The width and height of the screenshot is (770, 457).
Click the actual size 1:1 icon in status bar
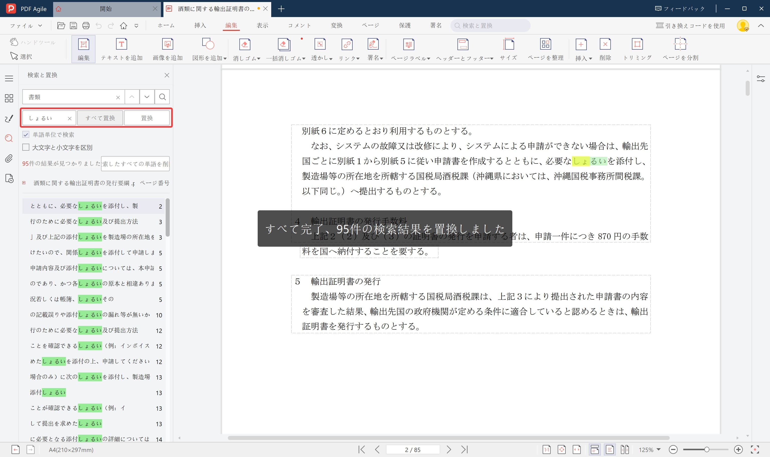pos(547,450)
